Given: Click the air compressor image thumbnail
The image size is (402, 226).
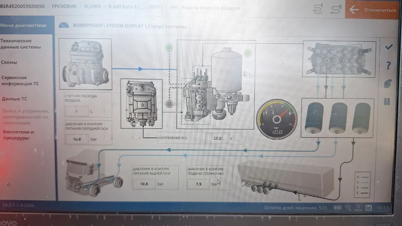Looking at the screenshot, I should 85,64.
